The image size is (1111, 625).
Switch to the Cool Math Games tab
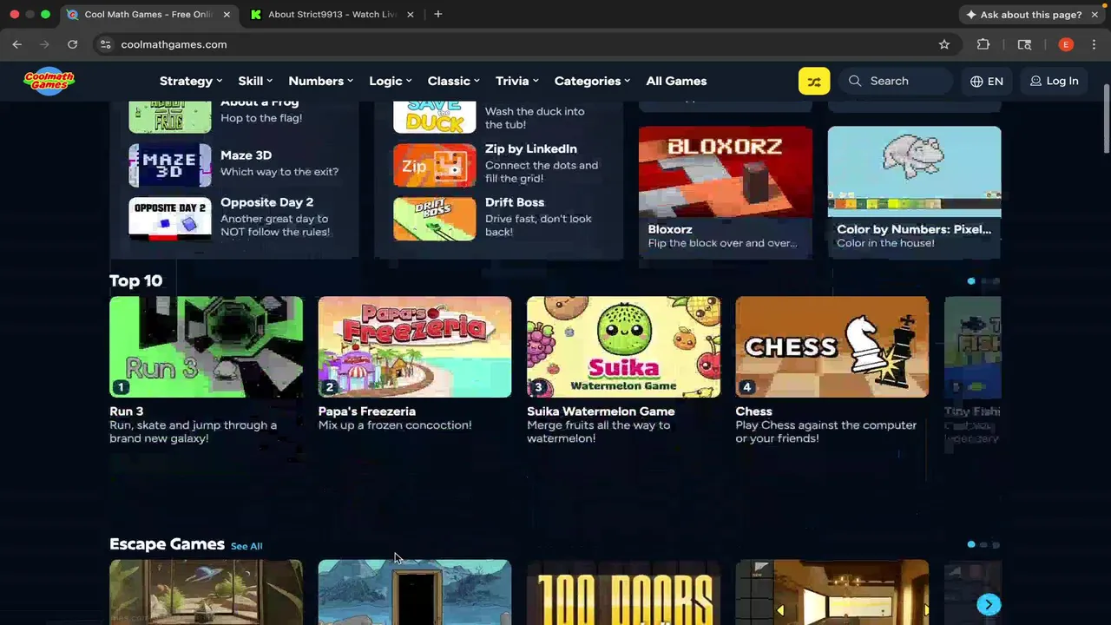coord(148,14)
